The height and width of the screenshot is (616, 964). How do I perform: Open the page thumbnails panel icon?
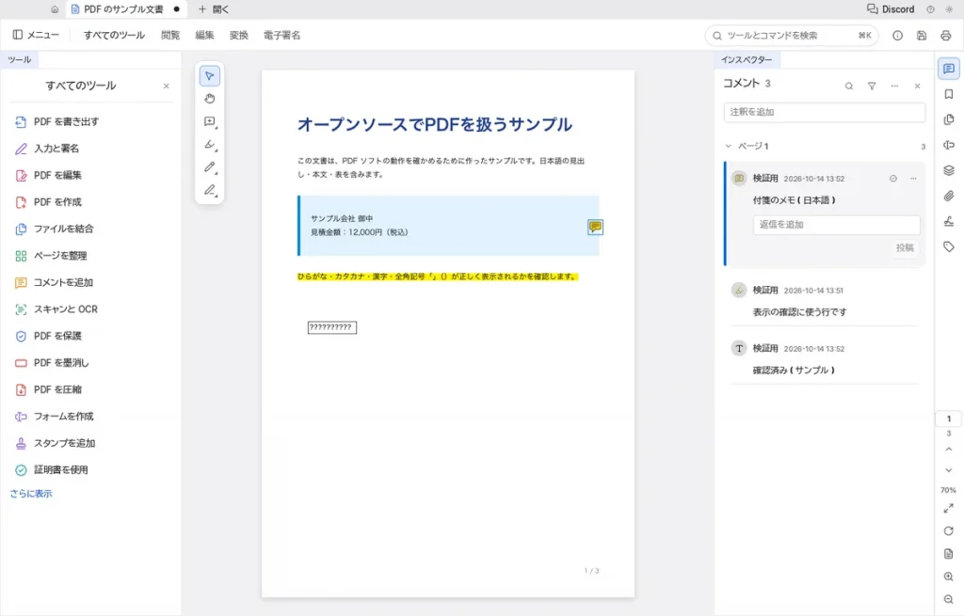click(x=949, y=119)
